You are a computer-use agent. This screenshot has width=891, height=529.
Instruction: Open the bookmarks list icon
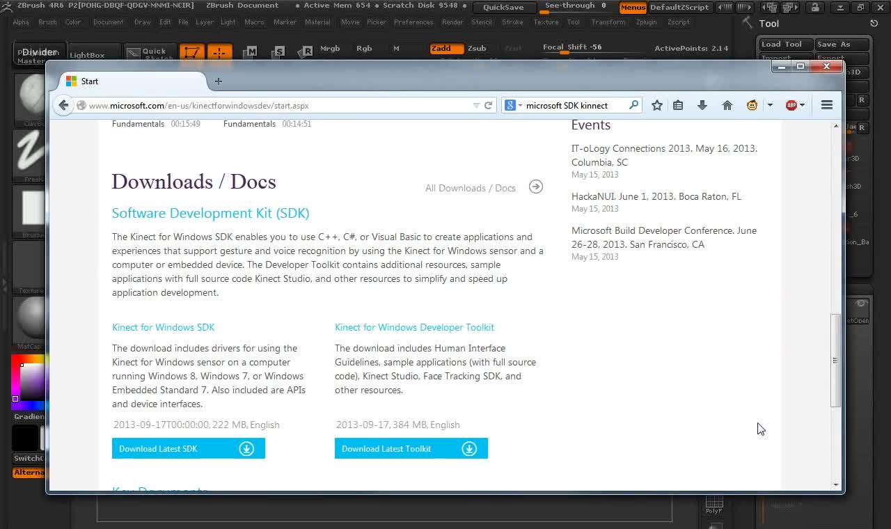(x=678, y=105)
